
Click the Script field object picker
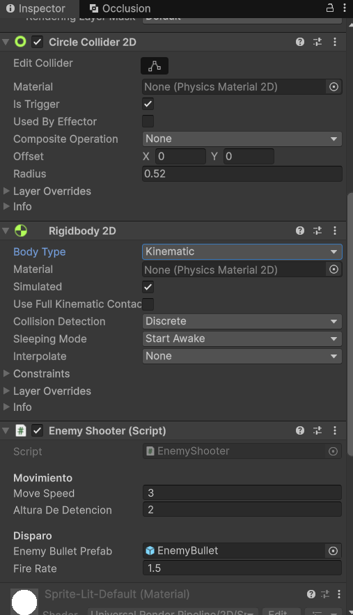coord(333,451)
